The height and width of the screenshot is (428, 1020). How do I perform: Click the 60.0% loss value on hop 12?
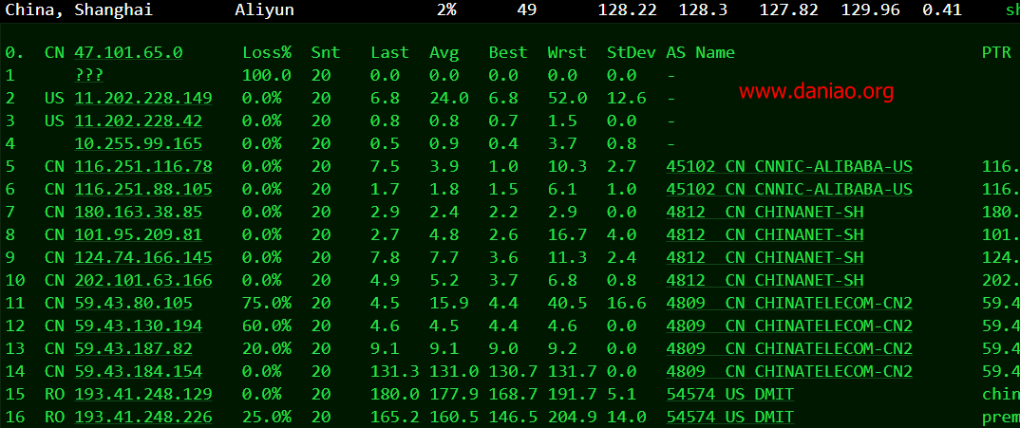pos(267,326)
